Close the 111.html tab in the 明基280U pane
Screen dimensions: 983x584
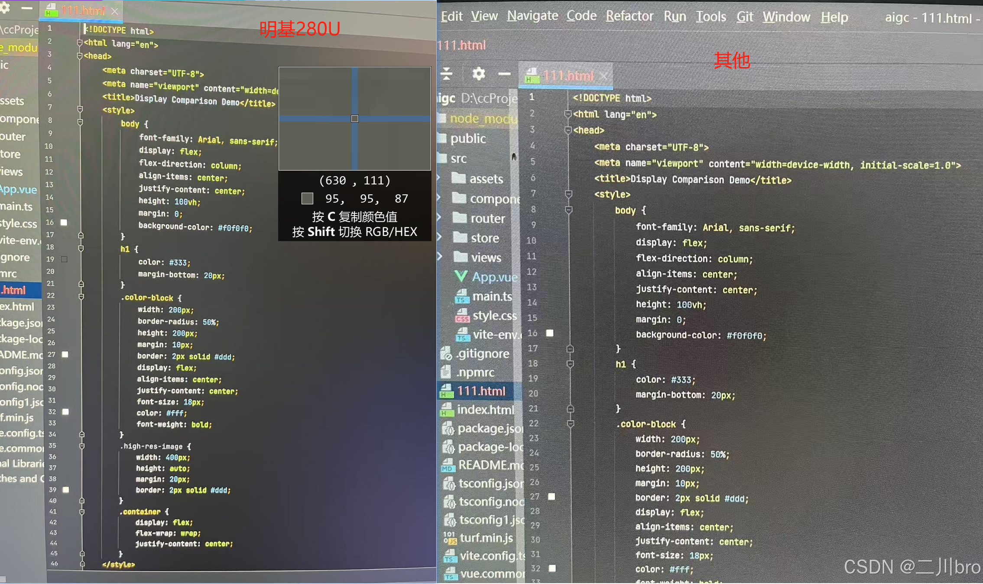115,11
